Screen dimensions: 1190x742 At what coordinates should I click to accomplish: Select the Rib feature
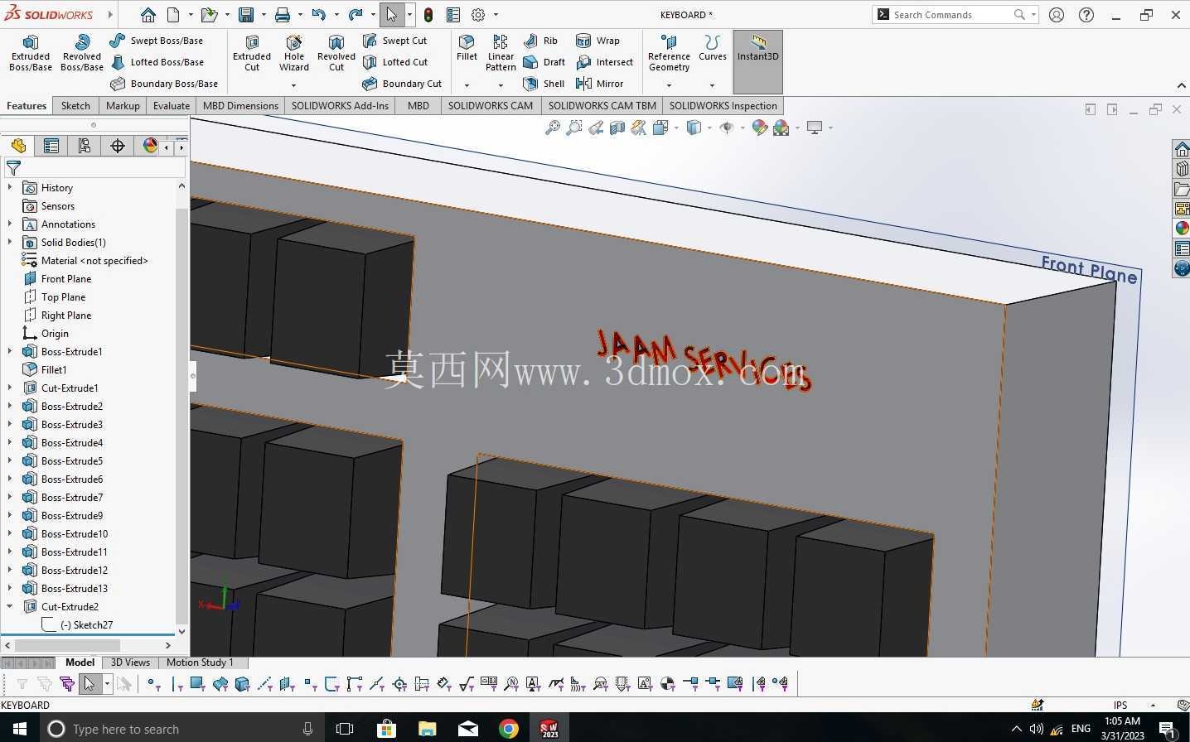[540, 41]
